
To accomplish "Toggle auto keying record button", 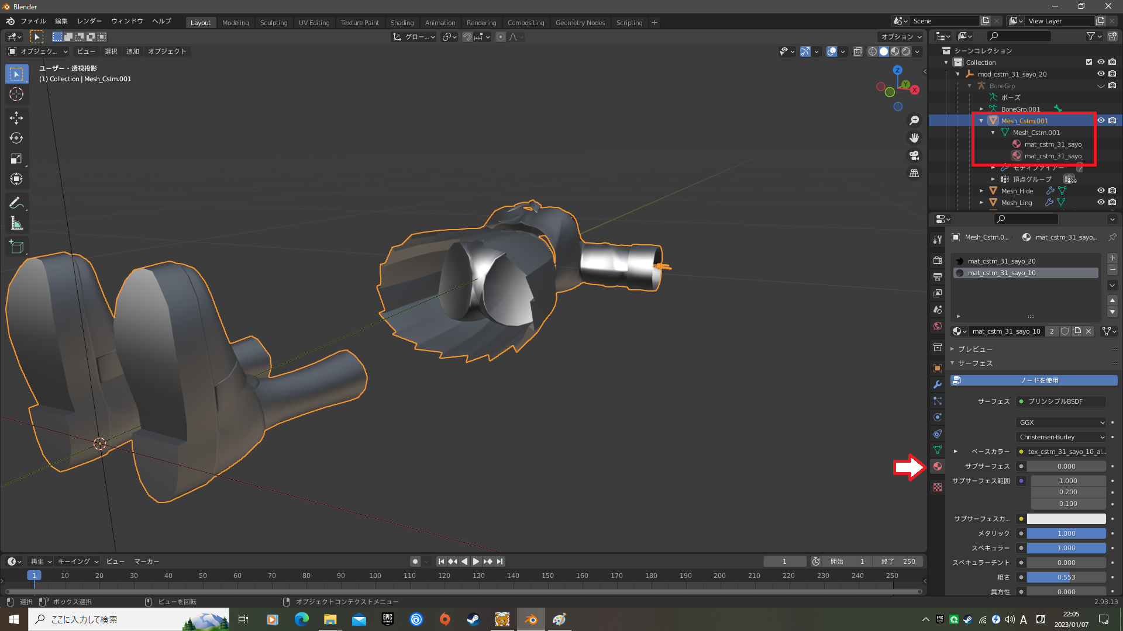I will [x=415, y=561].
